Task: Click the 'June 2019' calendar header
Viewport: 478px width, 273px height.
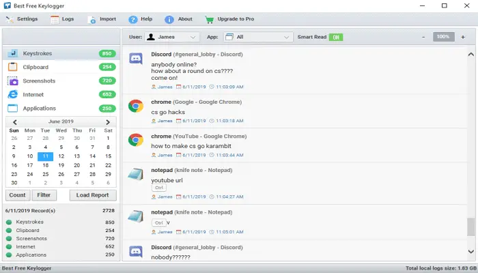Action: tap(61, 121)
